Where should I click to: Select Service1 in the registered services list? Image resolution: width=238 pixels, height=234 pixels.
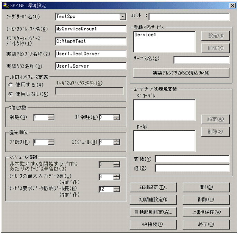[145, 35]
